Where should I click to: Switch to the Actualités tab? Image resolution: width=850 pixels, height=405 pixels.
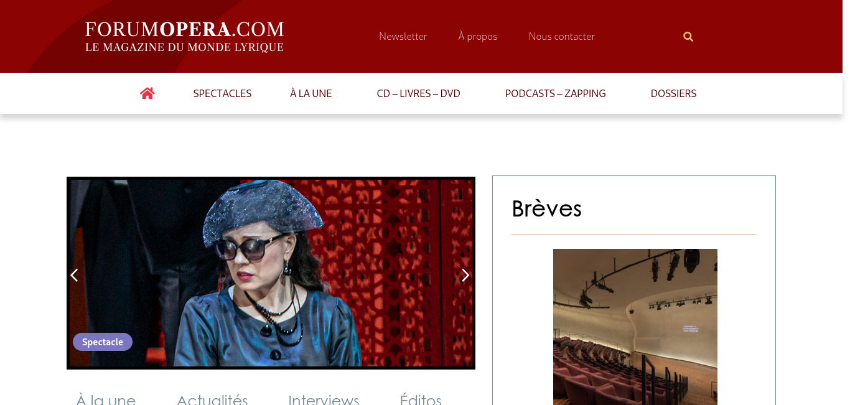pyautogui.click(x=212, y=399)
